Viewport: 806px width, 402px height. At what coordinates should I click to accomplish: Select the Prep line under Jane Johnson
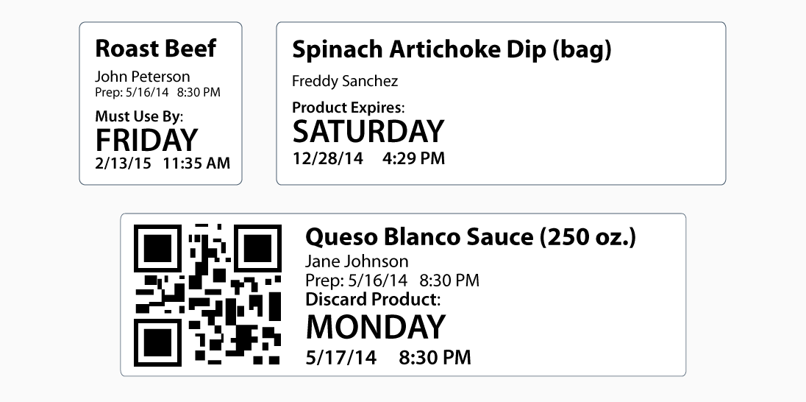pos(392,281)
